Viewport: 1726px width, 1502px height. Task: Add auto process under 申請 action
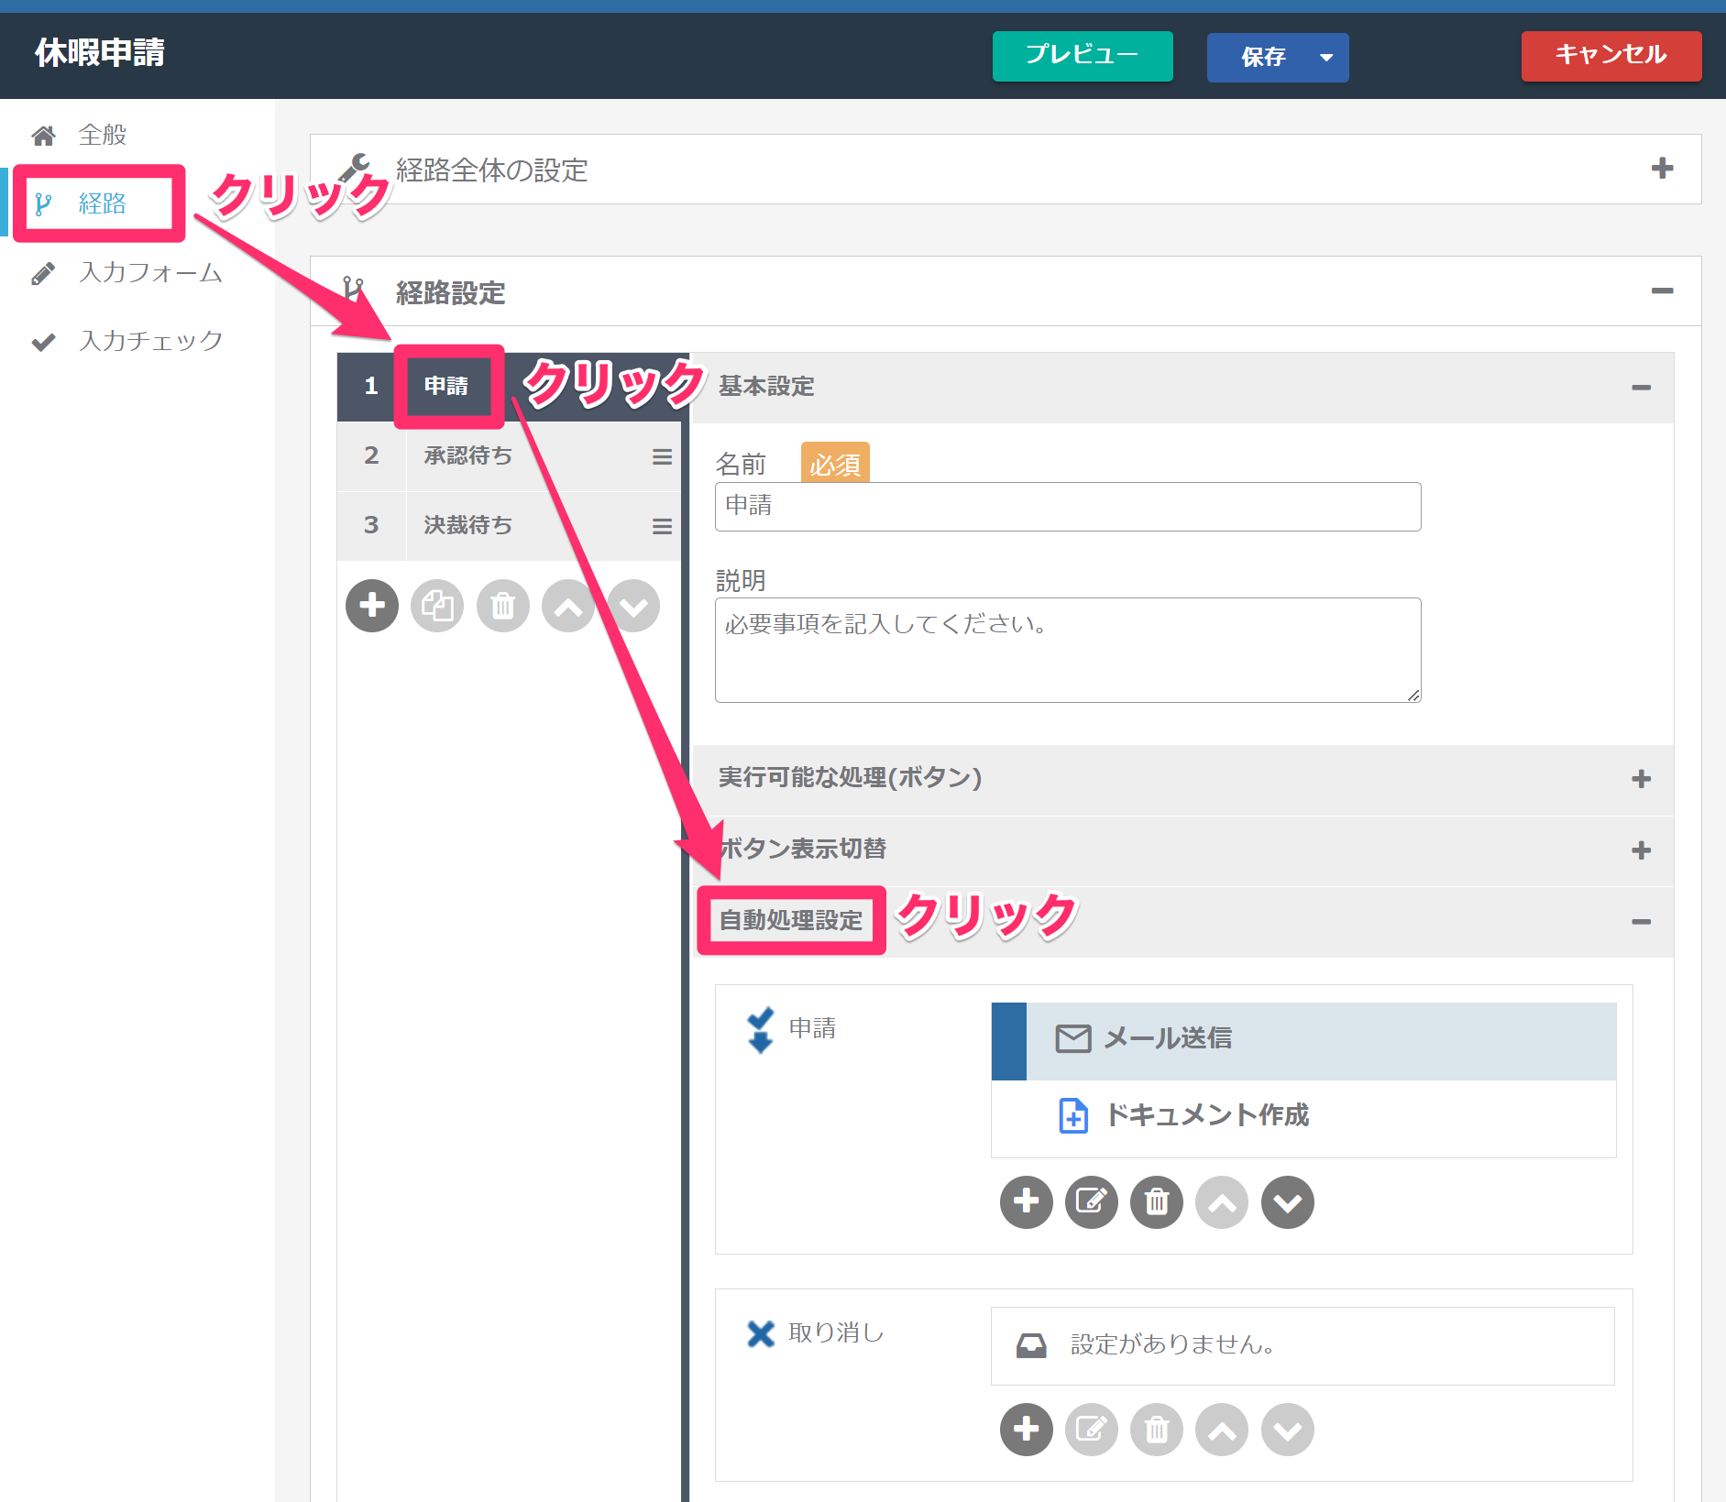[x=1027, y=1201]
